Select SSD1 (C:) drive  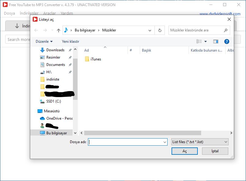click(x=53, y=101)
